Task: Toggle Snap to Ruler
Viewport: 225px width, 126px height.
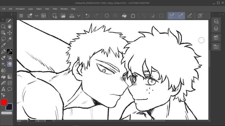Action: point(172,16)
